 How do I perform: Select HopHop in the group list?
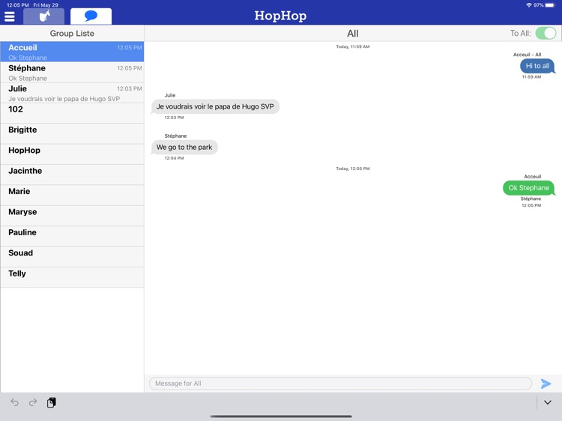(x=72, y=154)
